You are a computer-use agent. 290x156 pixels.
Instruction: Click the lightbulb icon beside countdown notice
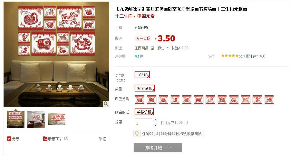point(137,134)
